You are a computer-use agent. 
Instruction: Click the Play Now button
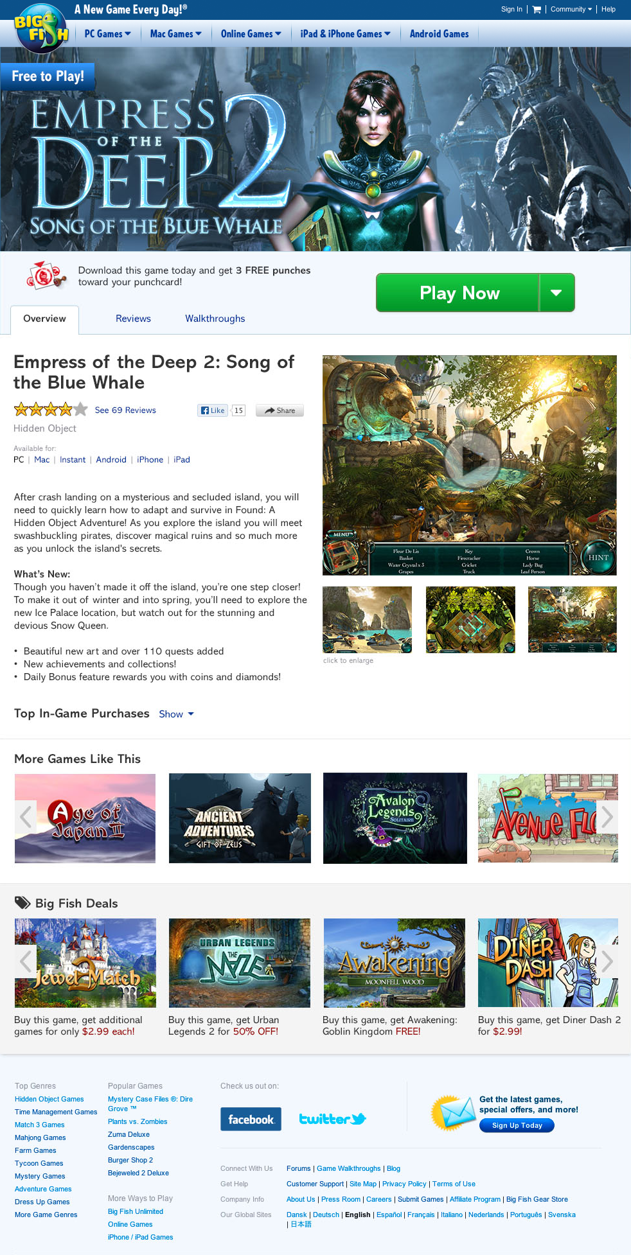459,293
